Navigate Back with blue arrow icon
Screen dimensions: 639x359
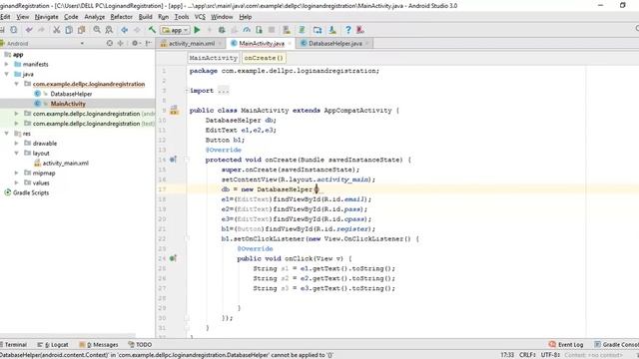pyautogui.click(x=124, y=30)
